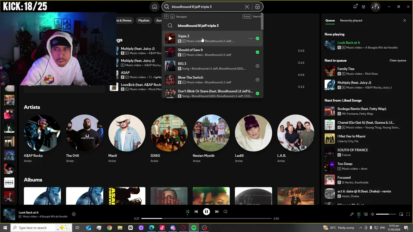Switch to the Queue tab
The height and width of the screenshot is (232, 413).
330,20
